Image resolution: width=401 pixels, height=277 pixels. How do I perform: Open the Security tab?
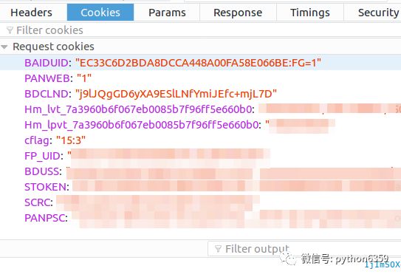[376, 13]
